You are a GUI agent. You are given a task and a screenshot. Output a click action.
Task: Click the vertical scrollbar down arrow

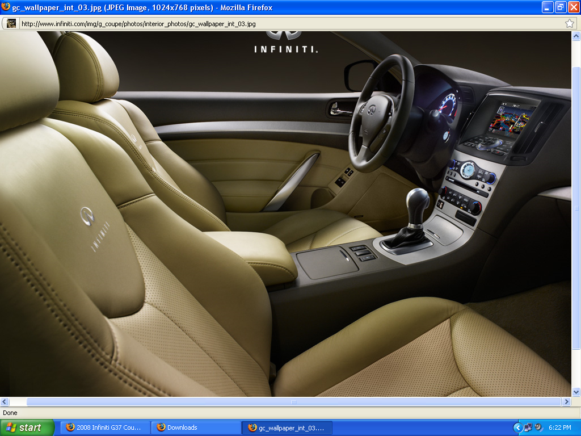pos(576,392)
